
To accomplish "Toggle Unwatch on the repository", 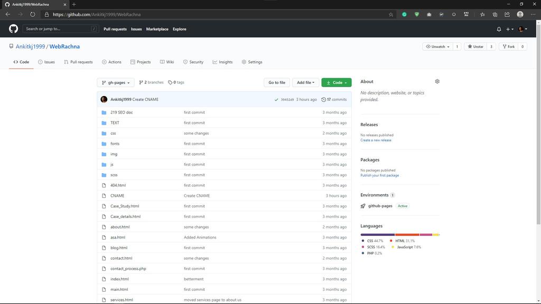I will point(437,46).
